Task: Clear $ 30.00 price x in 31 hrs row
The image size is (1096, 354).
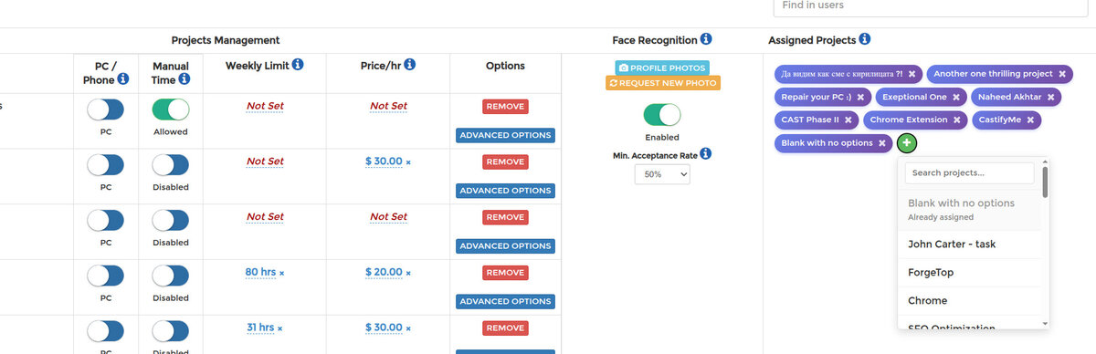Action: point(408,329)
